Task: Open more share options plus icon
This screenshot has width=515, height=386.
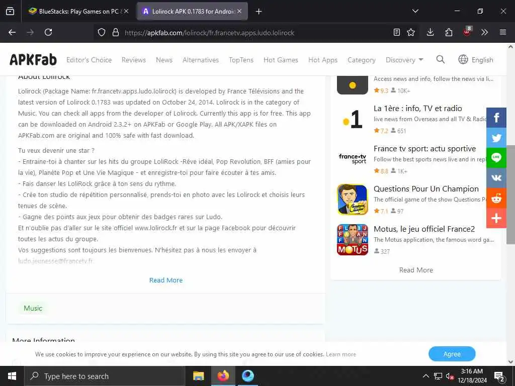Action: point(496,218)
